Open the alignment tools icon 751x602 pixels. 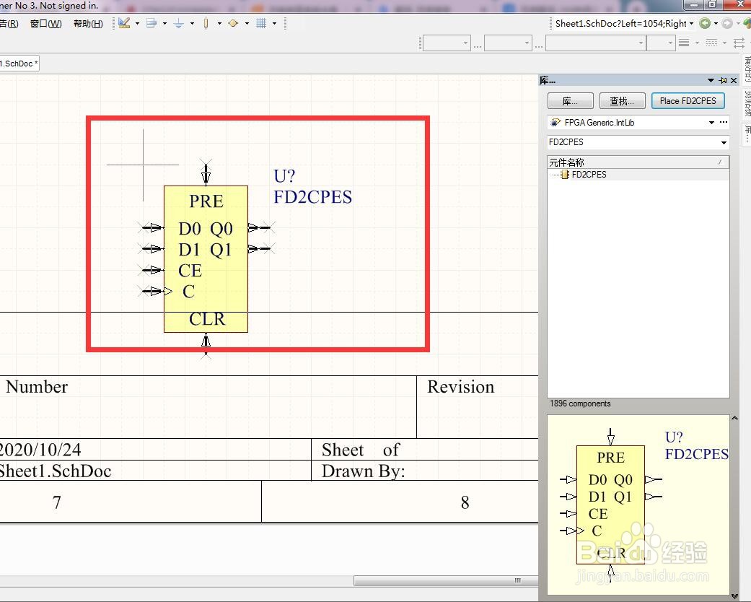tap(151, 23)
